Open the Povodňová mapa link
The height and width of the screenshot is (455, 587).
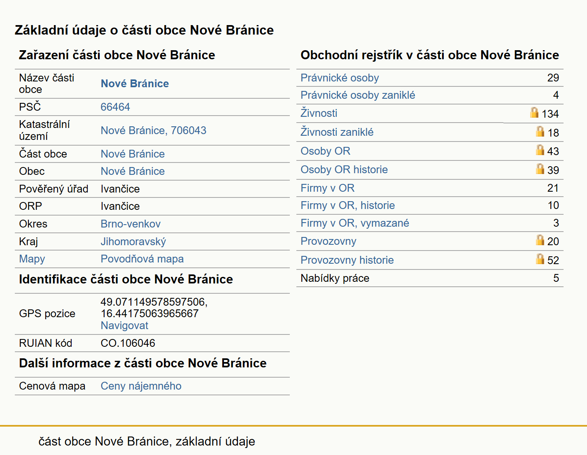pos(142,259)
